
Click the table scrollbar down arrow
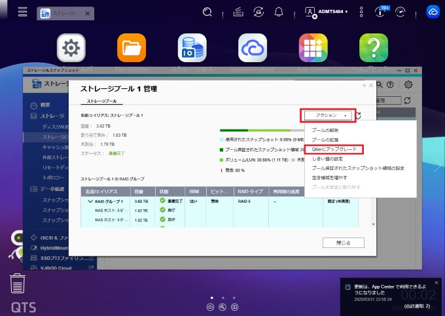point(373,224)
